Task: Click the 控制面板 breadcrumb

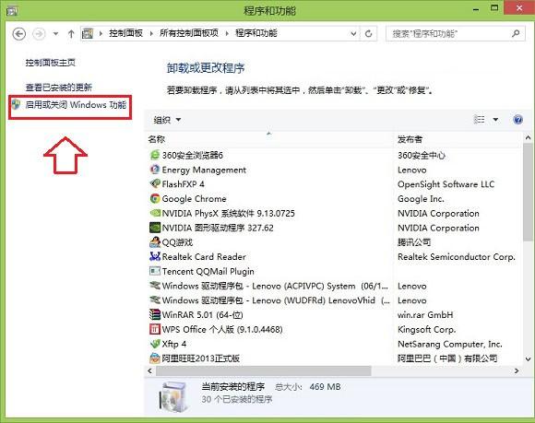Action: click(125, 33)
